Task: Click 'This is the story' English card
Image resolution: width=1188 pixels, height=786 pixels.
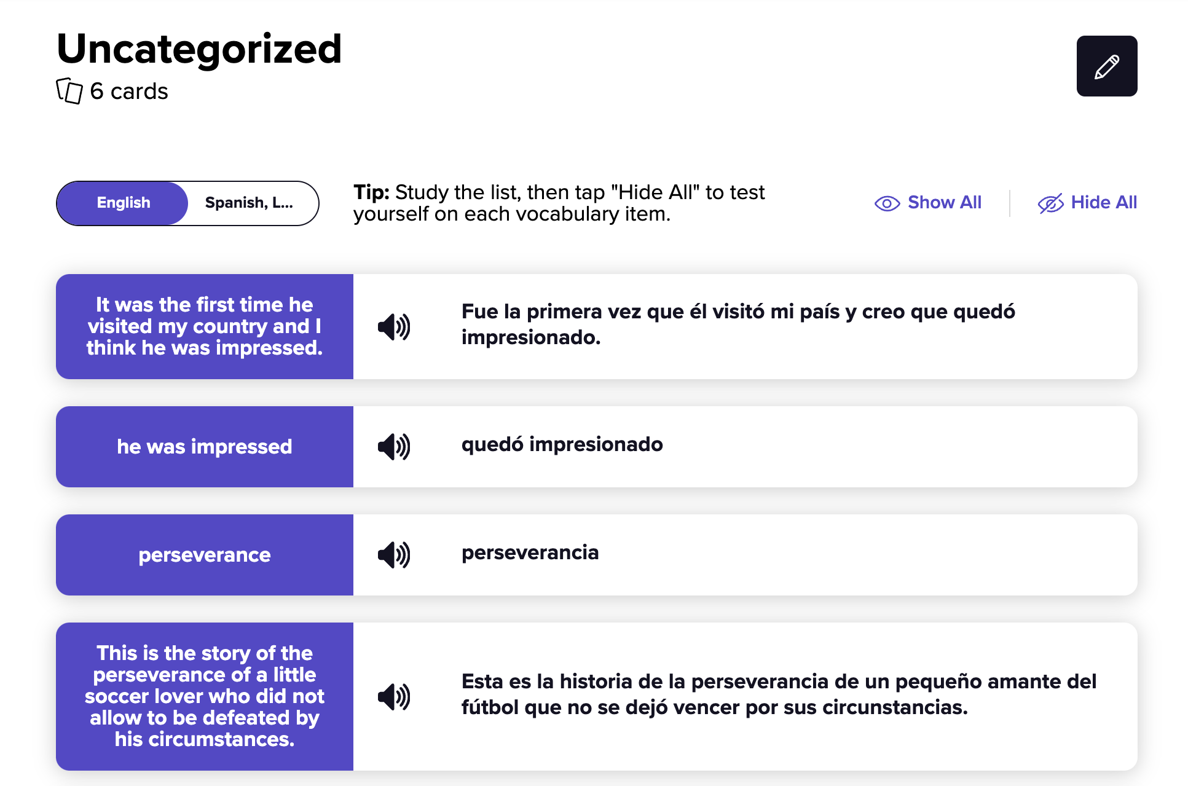Action: click(205, 696)
